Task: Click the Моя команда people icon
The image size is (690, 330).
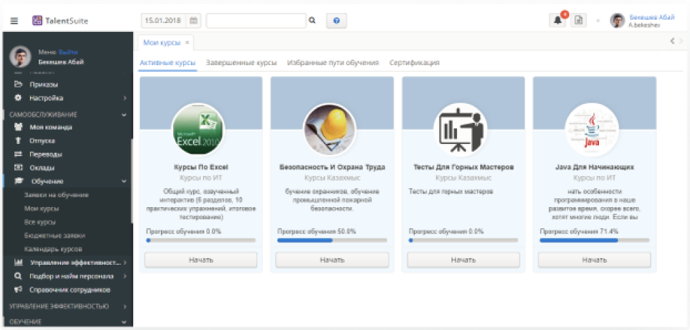Action: [x=18, y=127]
